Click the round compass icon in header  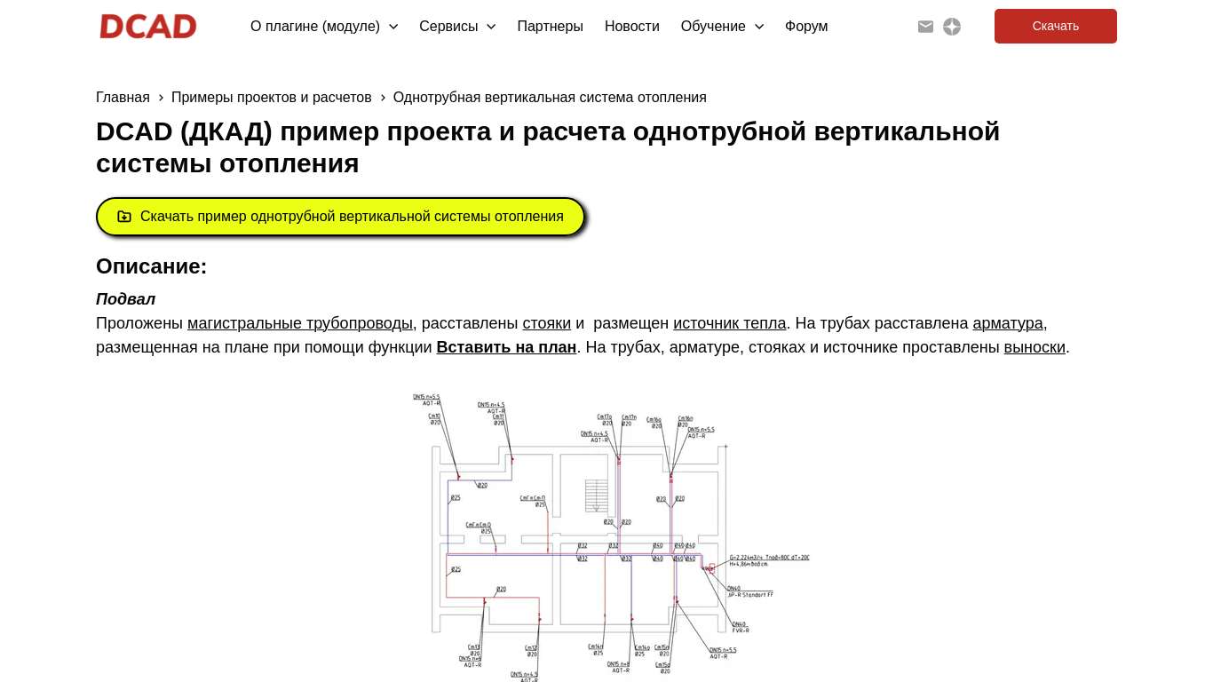coord(952,27)
